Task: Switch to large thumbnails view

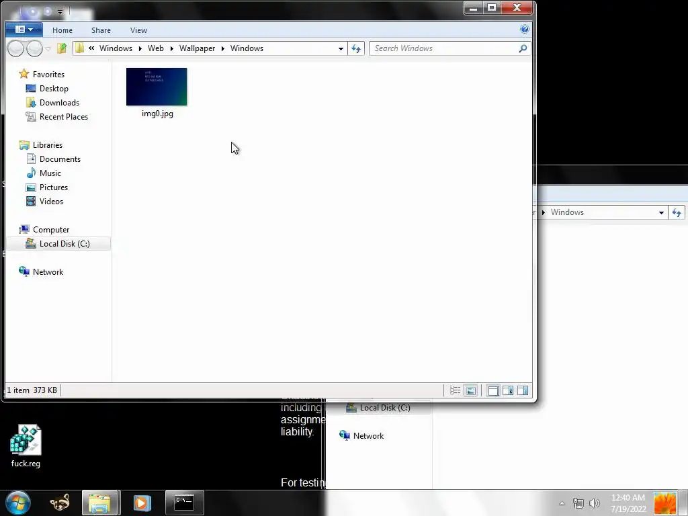Action: click(471, 390)
